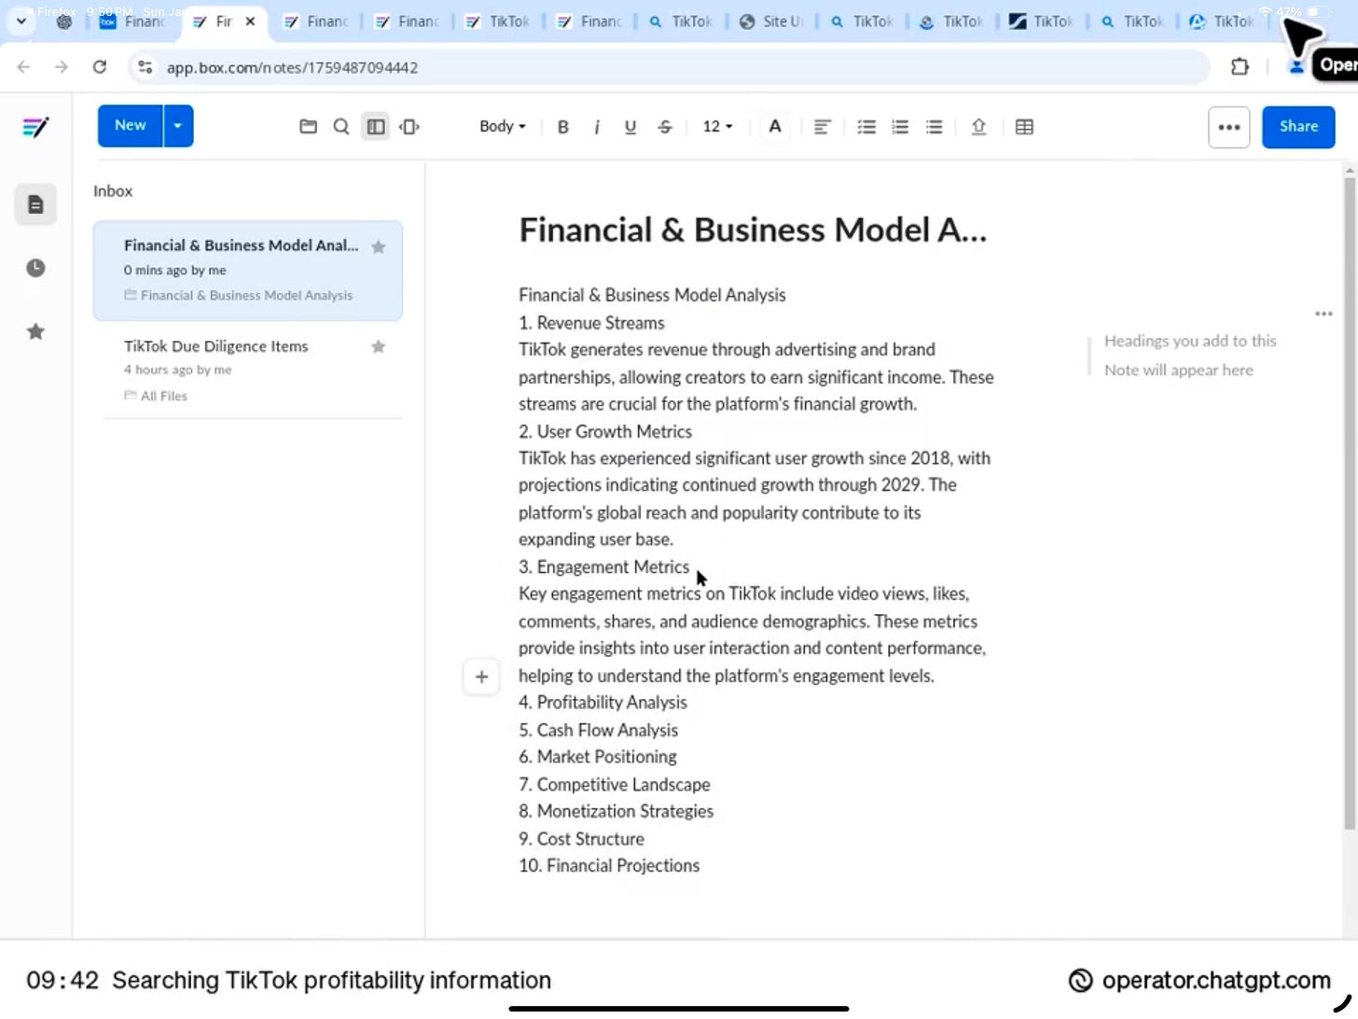The height and width of the screenshot is (1019, 1358).
Task: Toggle bold formatting
Action: (x=562, y=127)
